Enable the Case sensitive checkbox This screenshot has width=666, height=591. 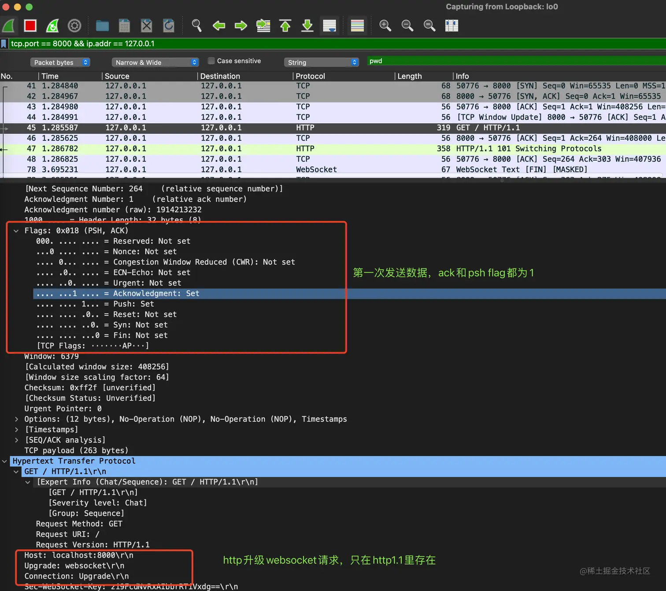[x=211, y=61]
